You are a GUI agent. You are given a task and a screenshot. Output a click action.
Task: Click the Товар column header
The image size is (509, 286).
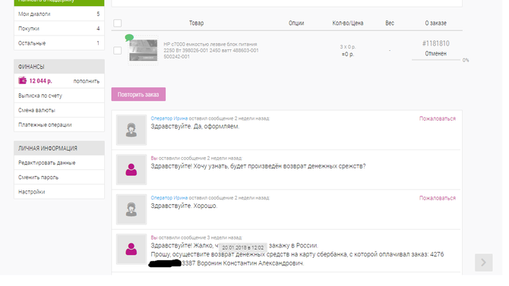[x=197, y=23]
